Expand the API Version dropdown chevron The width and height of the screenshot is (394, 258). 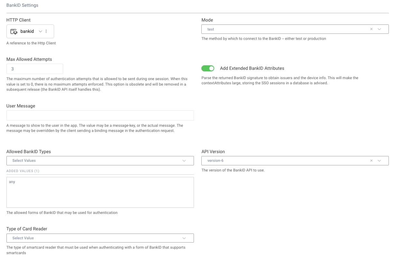pyautogui.click(x=379, y=161)
